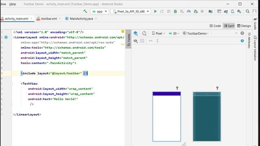The height and width of the screenshot is (146, 260).
Task: Switch to the MainActivity.java tab
Action: [x=81, y=19]
